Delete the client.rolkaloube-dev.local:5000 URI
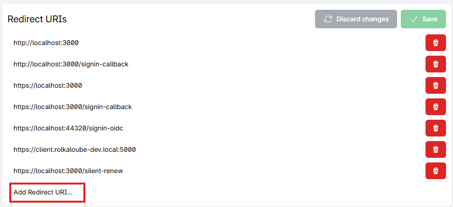 pos(435,149)
